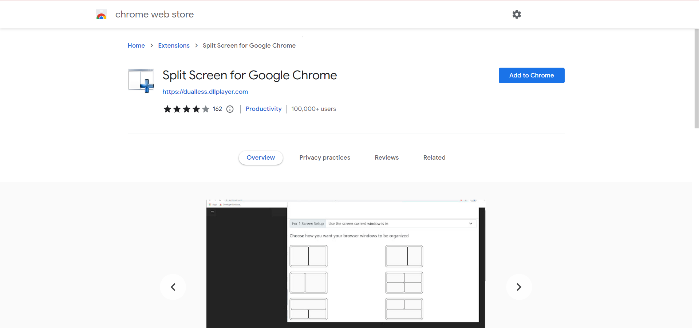Click the 162 ratings count
699x328 pixels.
pos(217,109)
